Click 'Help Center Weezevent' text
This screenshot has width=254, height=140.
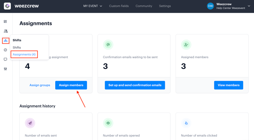231,8
